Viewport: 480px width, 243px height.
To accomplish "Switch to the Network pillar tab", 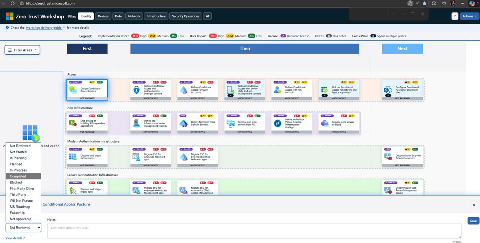I will tap(134, 16).
